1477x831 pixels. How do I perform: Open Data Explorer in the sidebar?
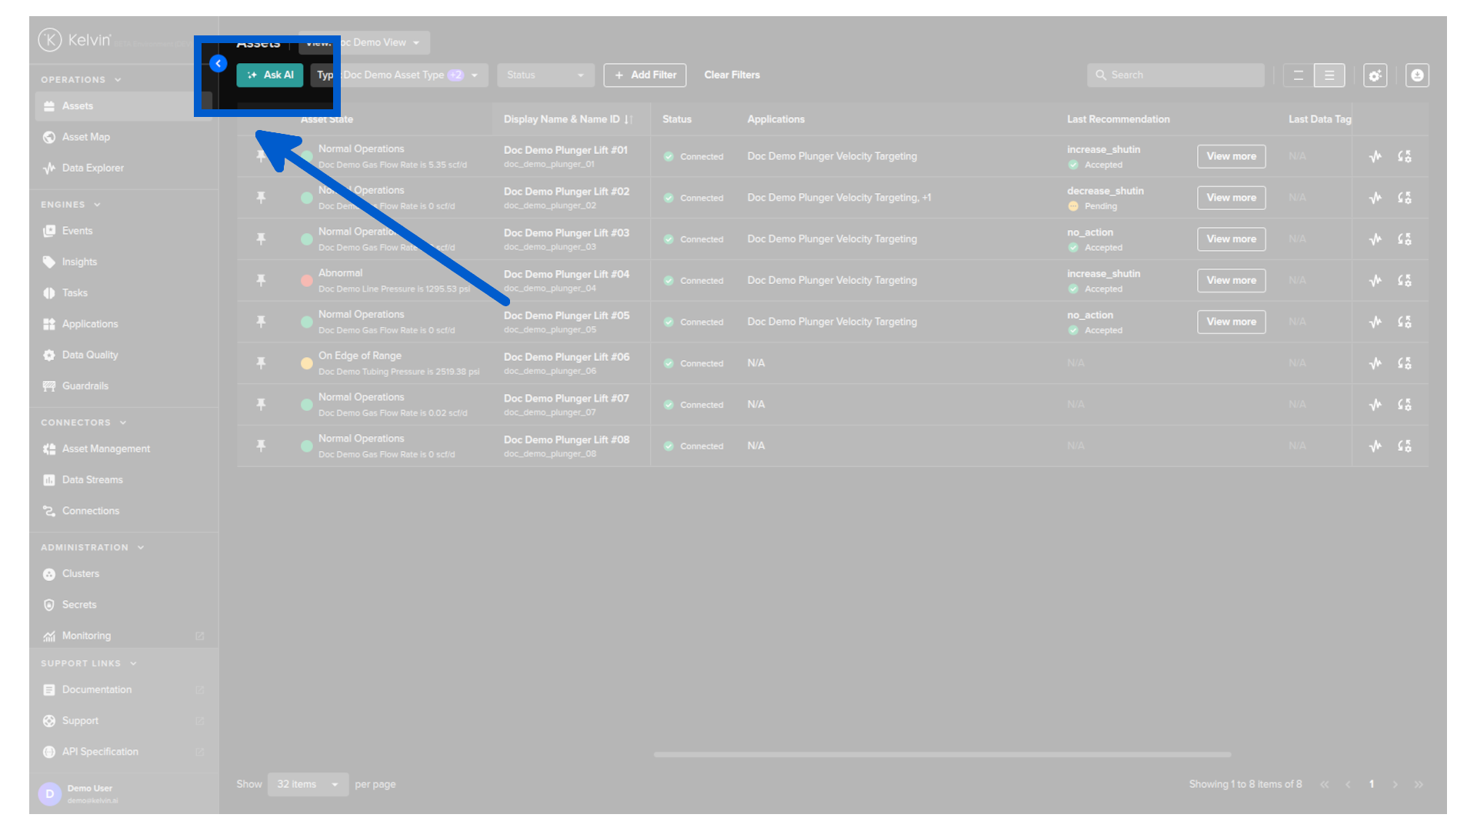tap(123, 168)
